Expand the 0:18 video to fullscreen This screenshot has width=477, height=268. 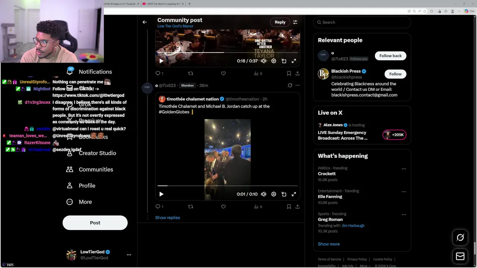294,61
